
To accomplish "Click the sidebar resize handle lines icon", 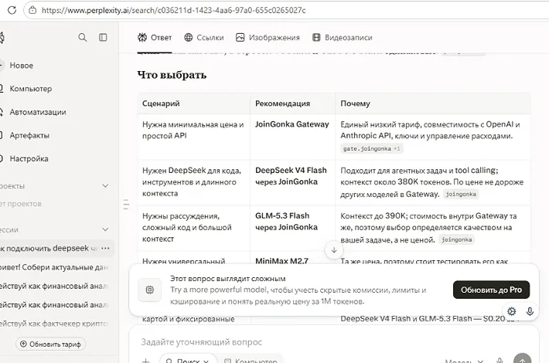I will point(126,204).
